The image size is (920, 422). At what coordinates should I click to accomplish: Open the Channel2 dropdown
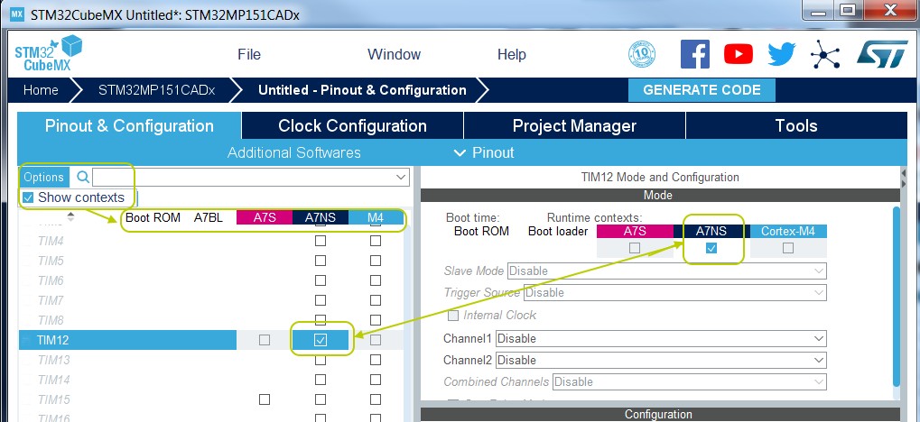tap(661, 360)
